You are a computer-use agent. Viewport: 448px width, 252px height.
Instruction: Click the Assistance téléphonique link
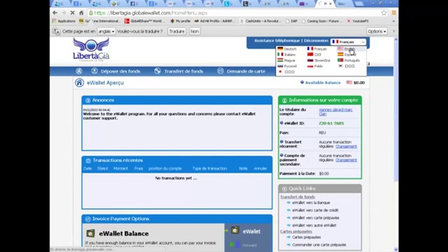pyautogui.click(x=277, y=41)
